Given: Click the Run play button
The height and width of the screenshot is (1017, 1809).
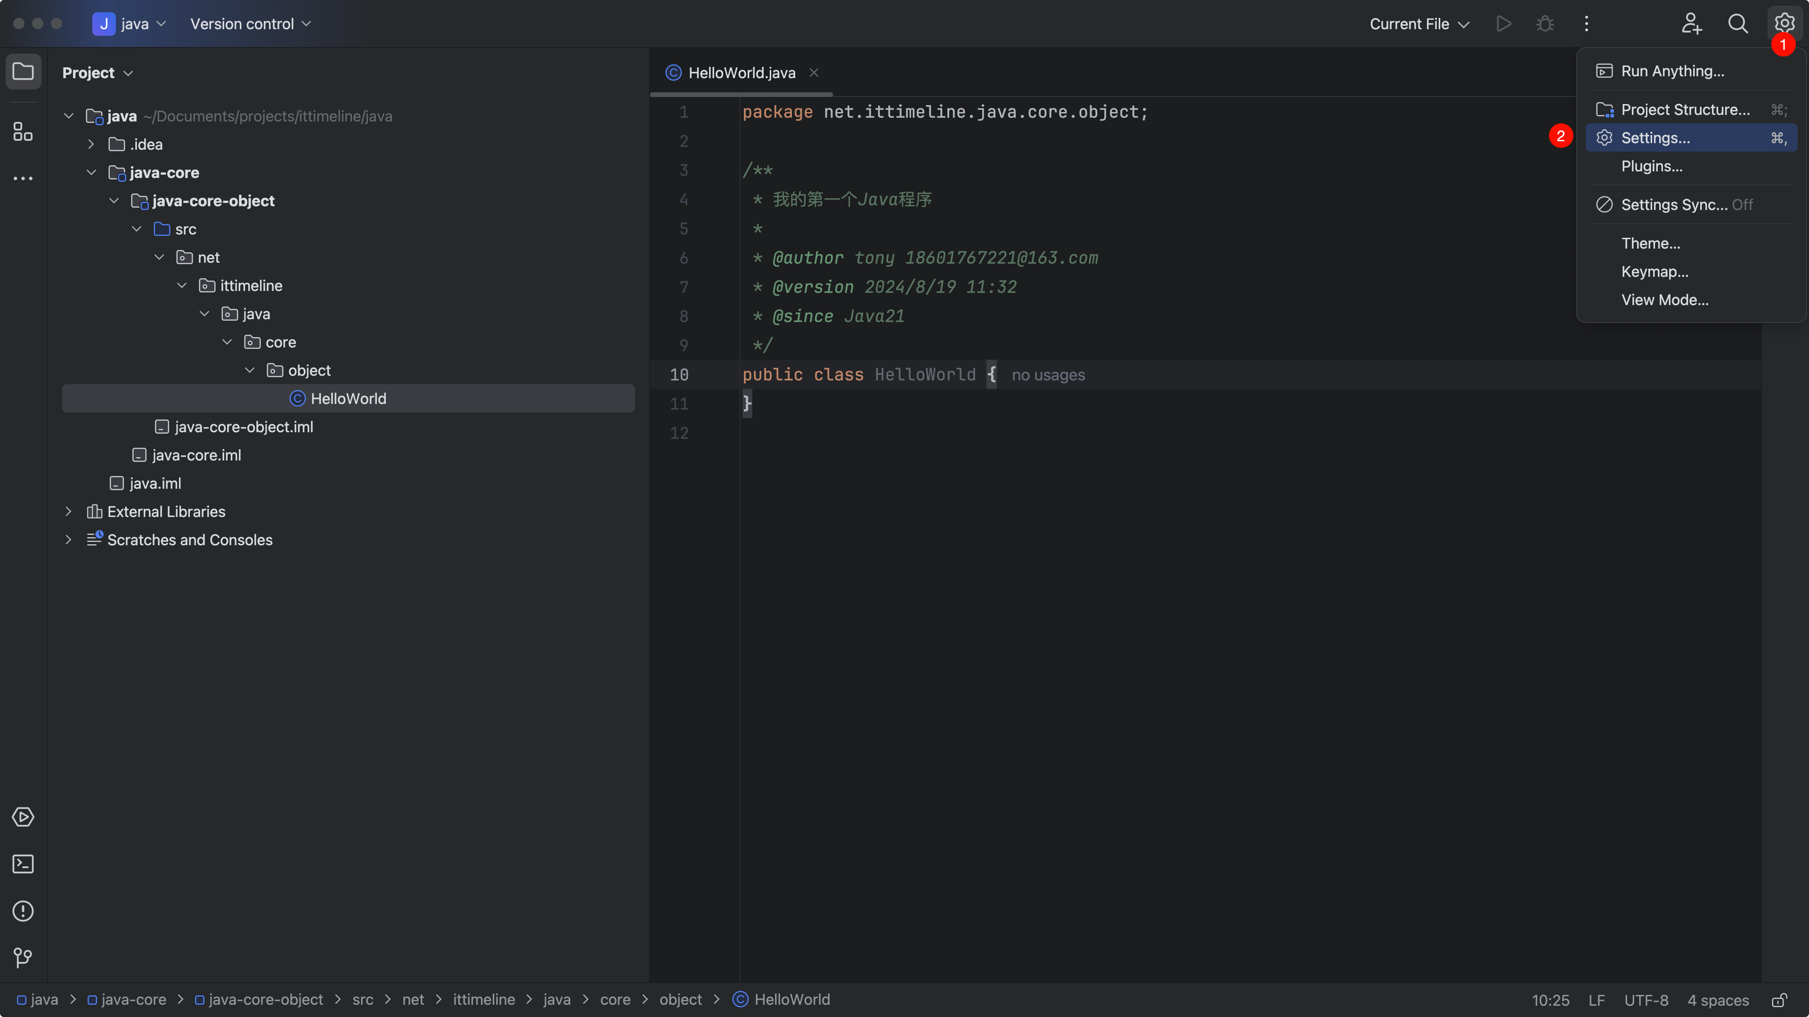Looking at the screenshot, I should [x=1503, y=24].
